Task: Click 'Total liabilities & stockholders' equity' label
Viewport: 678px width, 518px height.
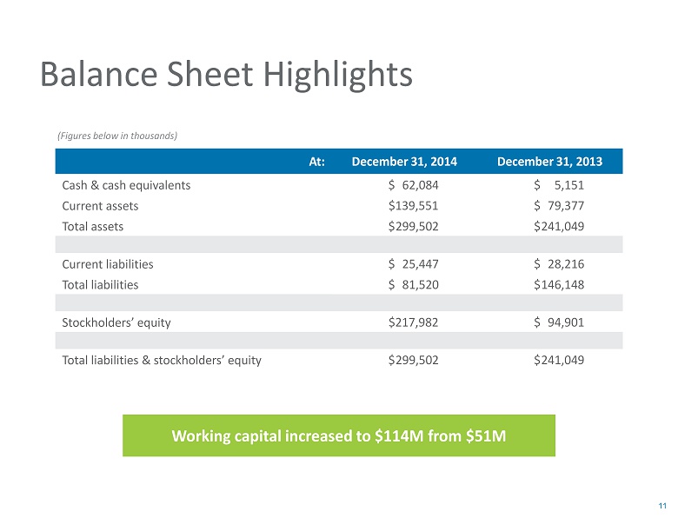Action: (162, 360)
